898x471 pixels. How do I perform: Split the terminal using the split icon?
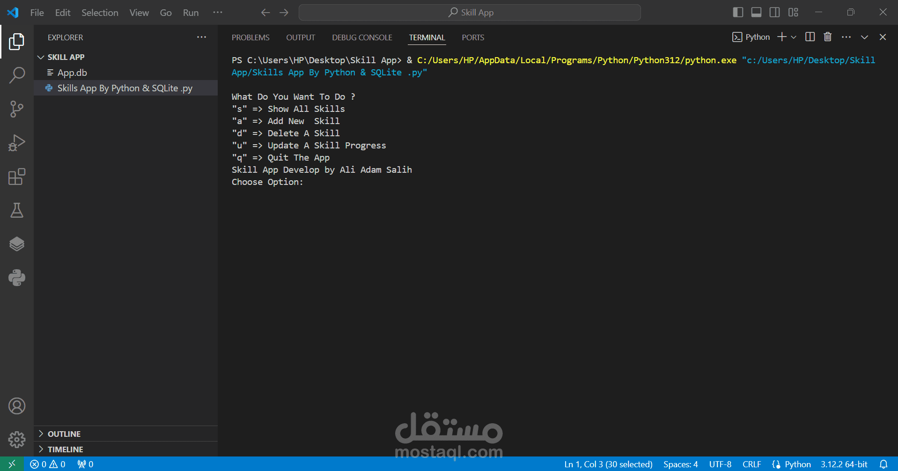[x=810, y=37]
